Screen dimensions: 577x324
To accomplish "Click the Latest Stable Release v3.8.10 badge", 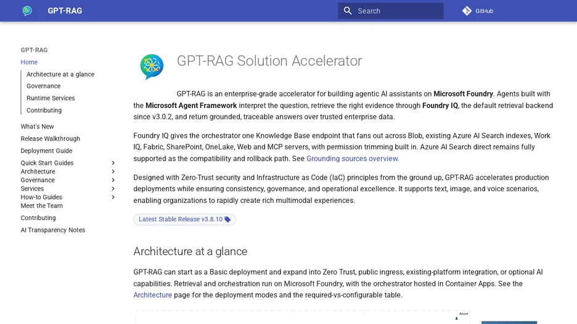I will [x=184, y=219].
